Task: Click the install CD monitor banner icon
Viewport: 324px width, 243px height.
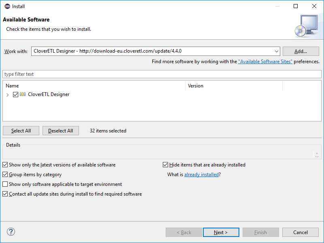Action: 306,25
